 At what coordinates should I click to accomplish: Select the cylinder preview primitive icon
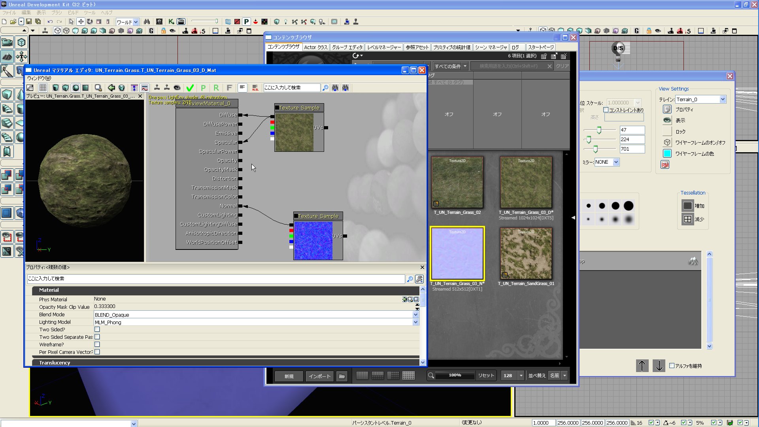56,88
